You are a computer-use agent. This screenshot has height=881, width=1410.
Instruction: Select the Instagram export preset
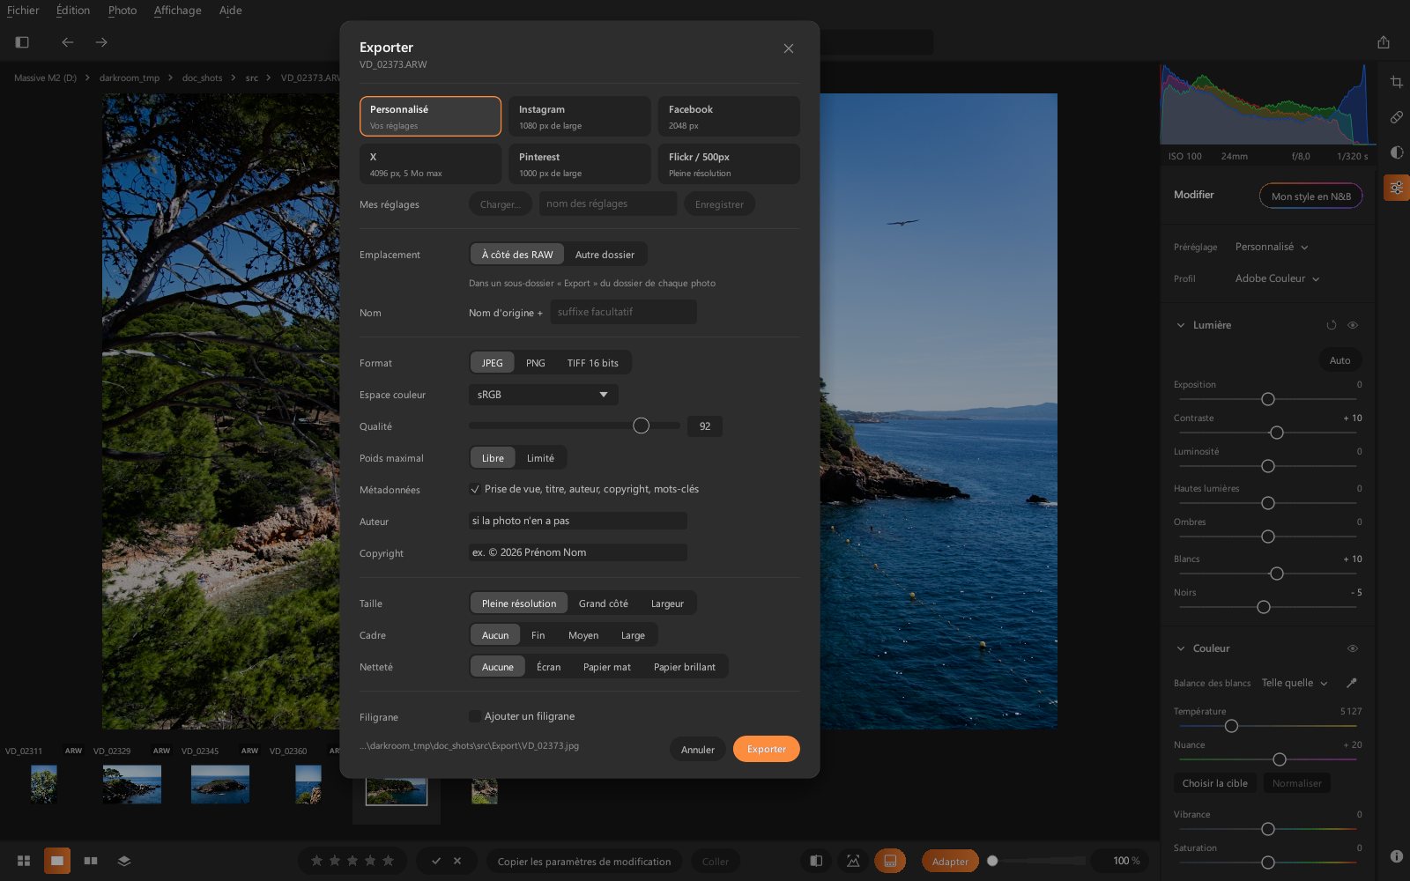(580, 116)
